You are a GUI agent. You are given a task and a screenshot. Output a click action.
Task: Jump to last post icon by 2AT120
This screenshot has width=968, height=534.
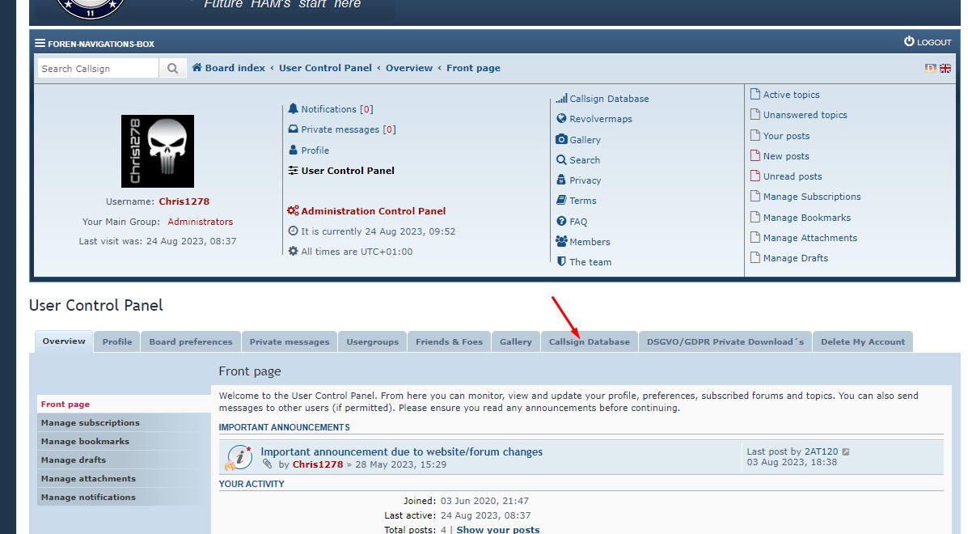(847, 452)
